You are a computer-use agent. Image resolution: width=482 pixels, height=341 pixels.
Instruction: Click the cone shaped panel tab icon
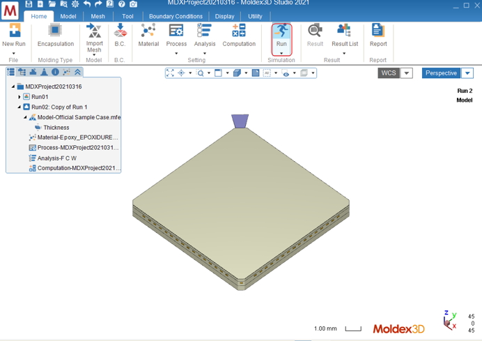click(x=45, y=72)
